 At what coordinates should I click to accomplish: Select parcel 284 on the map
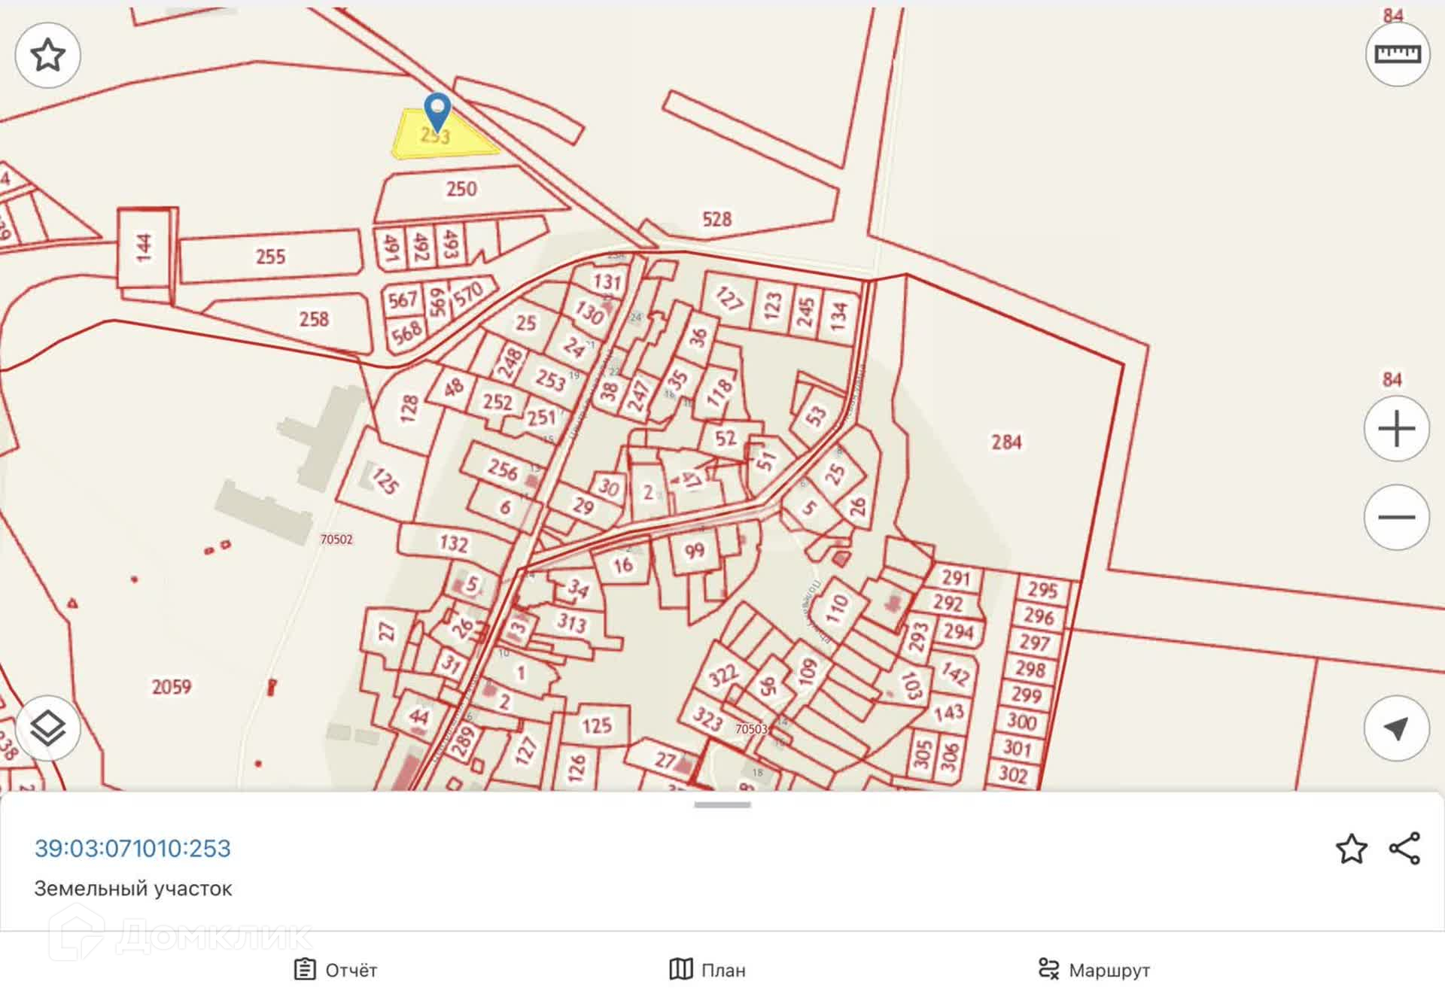point(1006,442)
